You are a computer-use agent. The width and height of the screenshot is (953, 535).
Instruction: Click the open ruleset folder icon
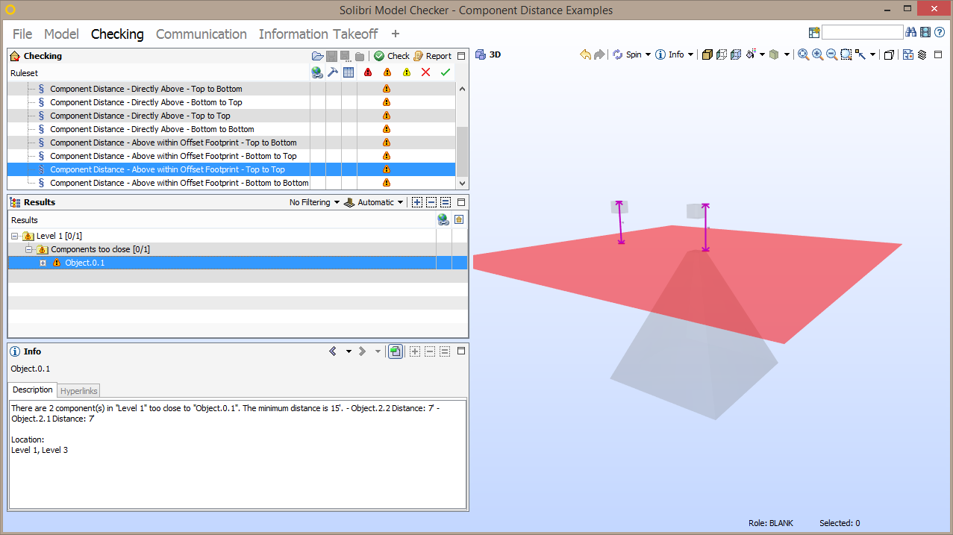(x=318, y=56)
